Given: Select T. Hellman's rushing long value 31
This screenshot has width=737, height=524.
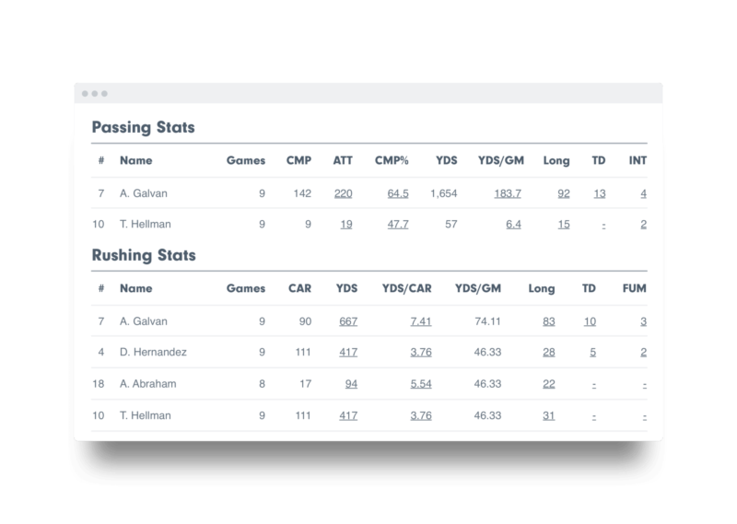Looking at the screenshot, I should pos(548,416).
